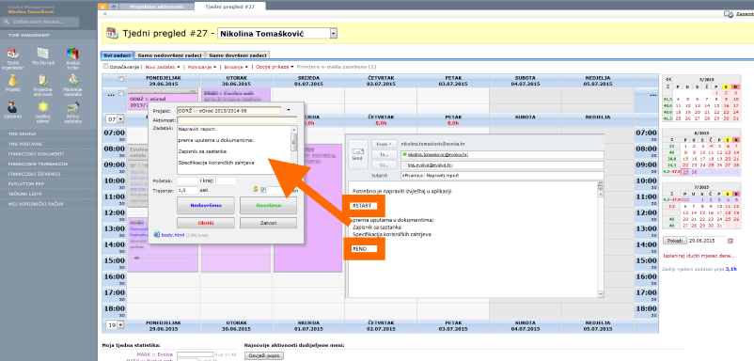Image resolution: width=754 pixels, height=361 pixels.
Task: Open the 07 start hour dropdown
Action: 115,118
